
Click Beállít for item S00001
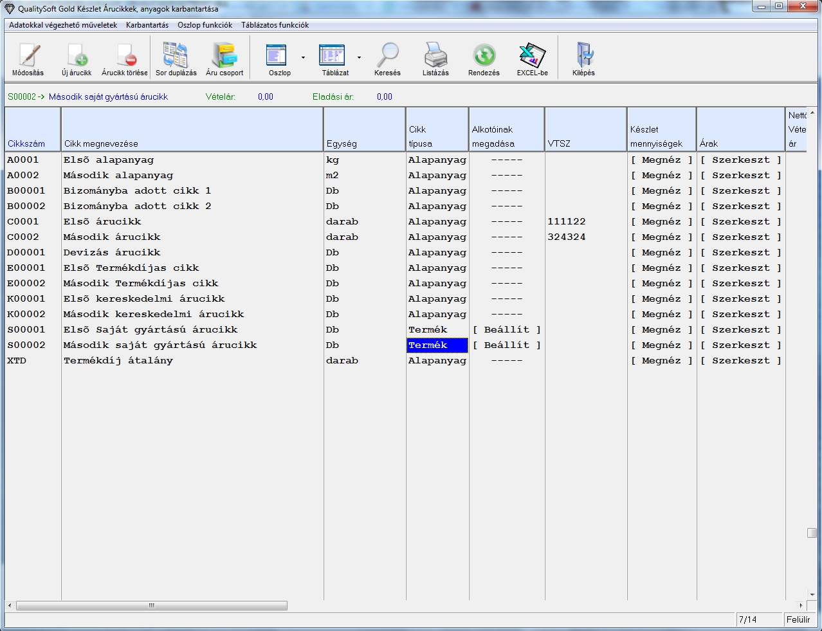coord(507,330)
